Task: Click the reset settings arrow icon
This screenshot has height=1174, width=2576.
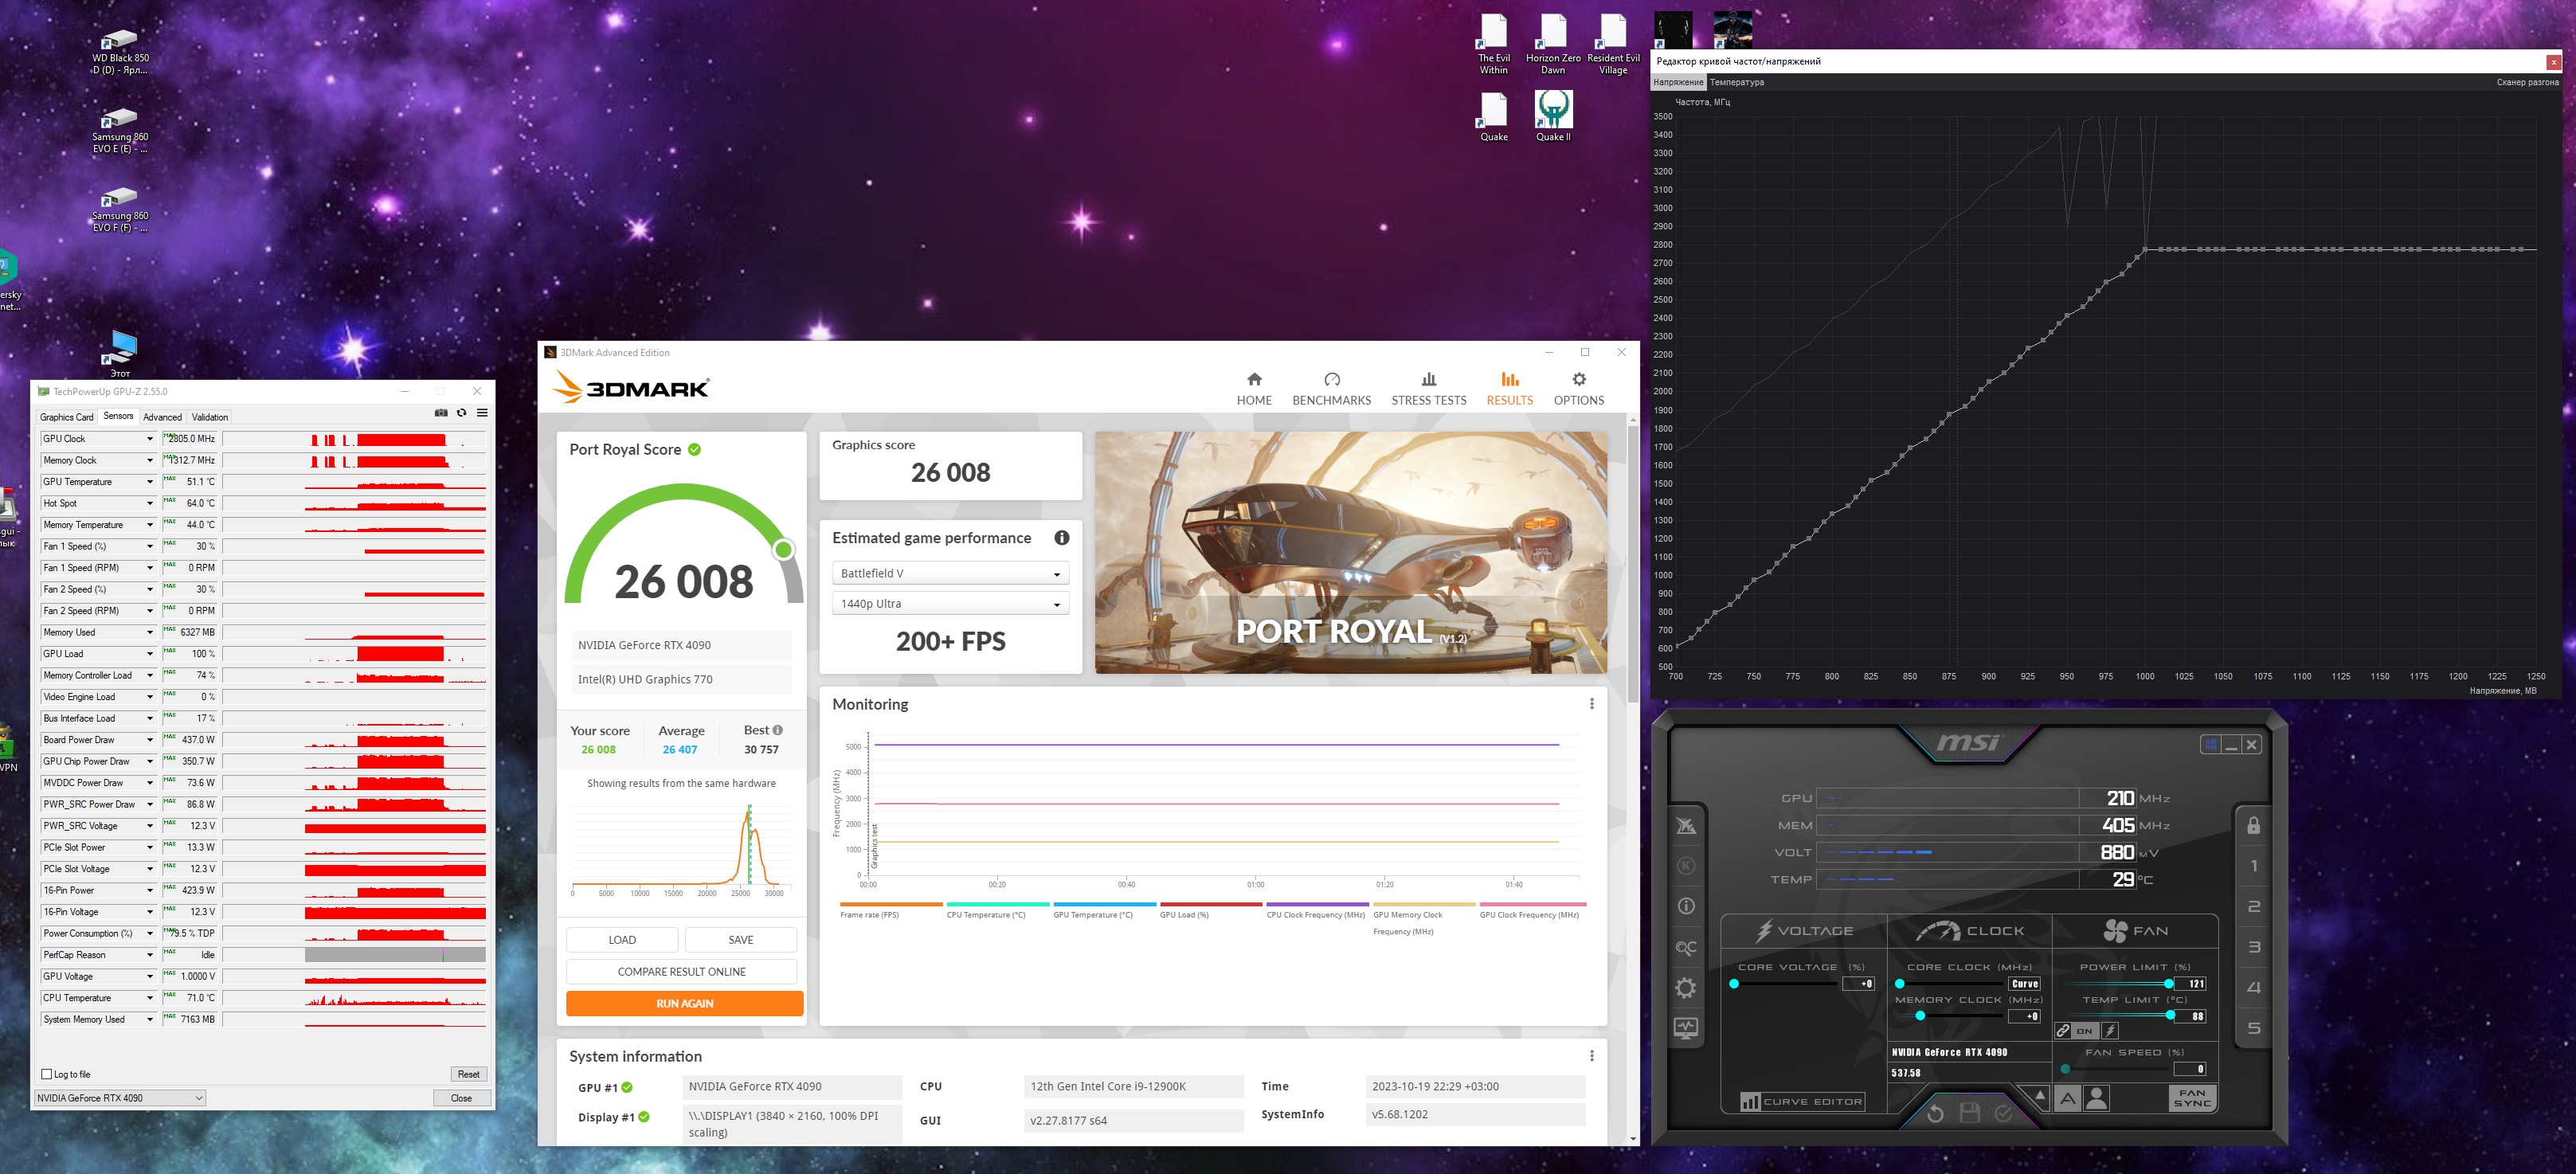Action: pos(1935,1113)
